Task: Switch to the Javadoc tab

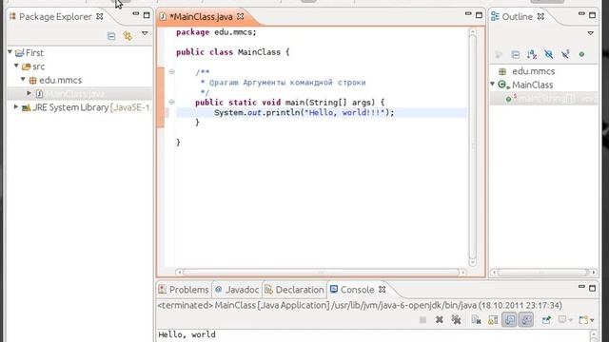Action: pyautogui.click(x=237, y=290)
